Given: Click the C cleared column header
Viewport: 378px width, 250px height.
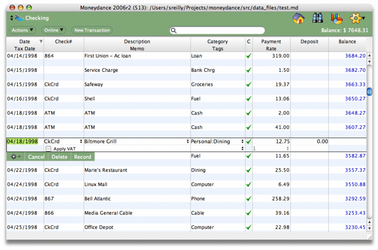Looking at the screenshot, I should (x=249, y=42).
